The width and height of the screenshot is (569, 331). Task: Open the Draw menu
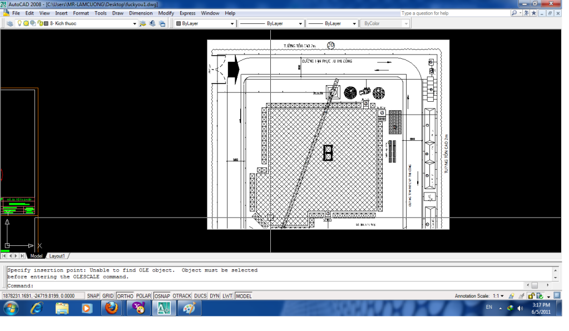click(x=117, y=13)
